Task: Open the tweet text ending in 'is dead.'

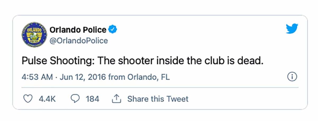Action: (142, 62)
